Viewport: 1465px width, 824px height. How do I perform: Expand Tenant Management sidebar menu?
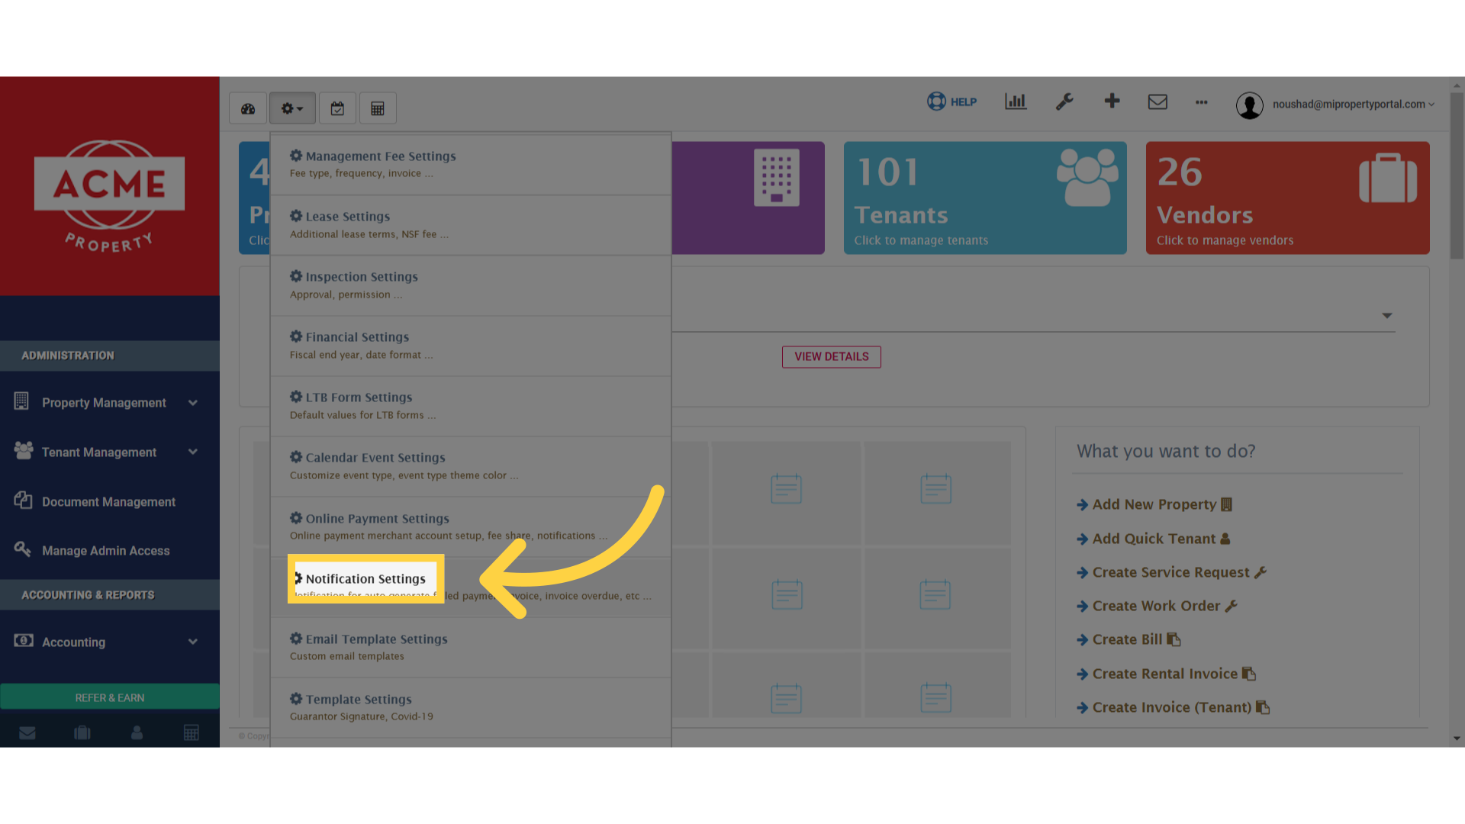pos(110,452)
